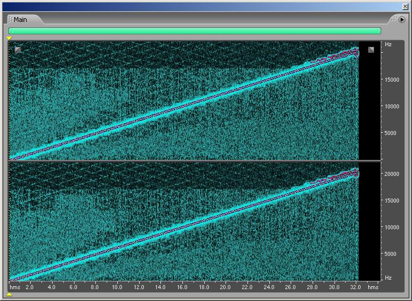Image resolution: width=412 pixels, height=301 pixels.
Task: Close the panel with the X button
Action: 405,7
